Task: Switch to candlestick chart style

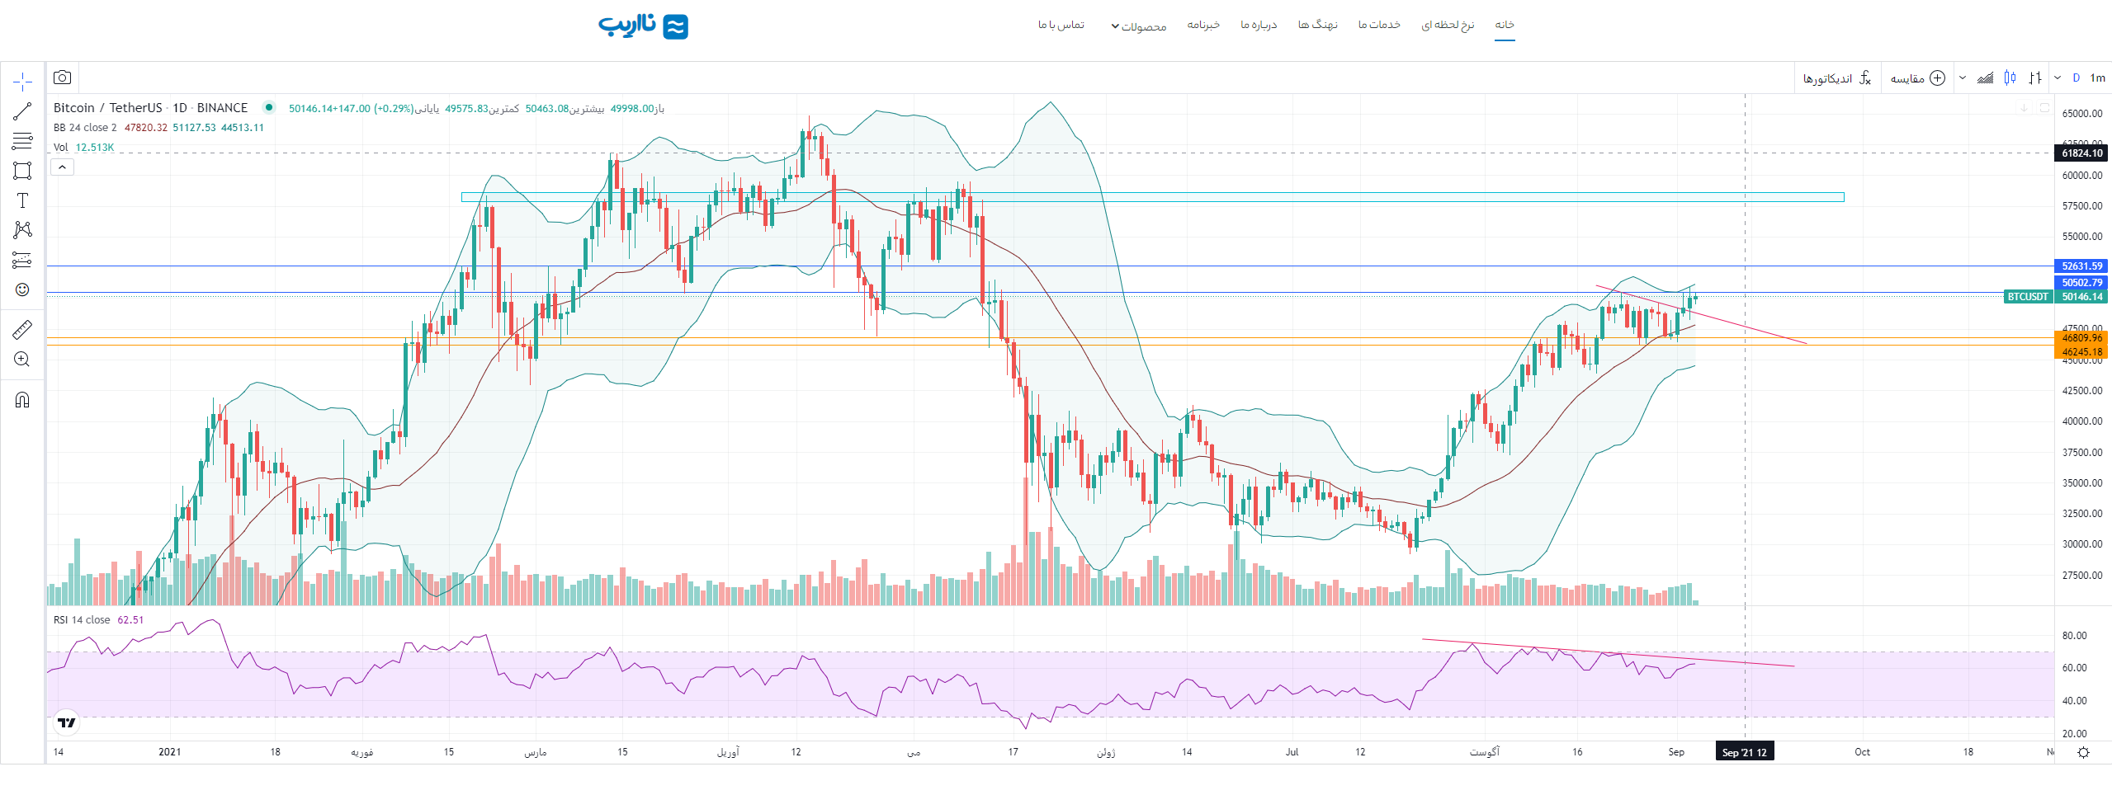Action: coord(2010,78)
